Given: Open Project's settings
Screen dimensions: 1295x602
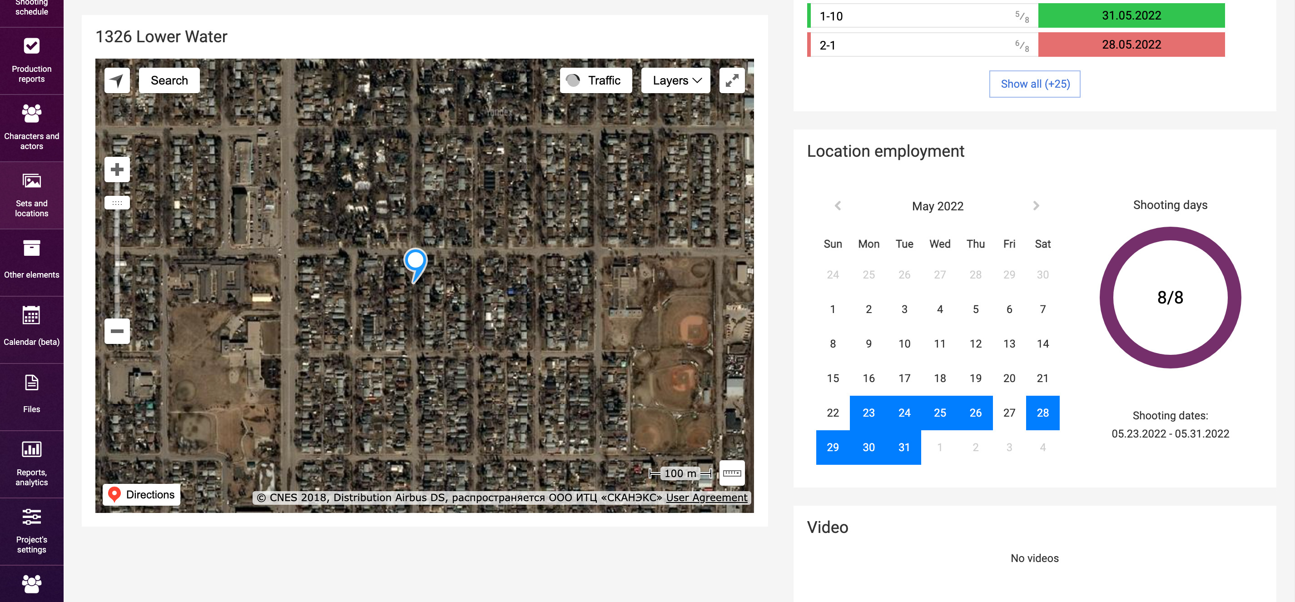Looking at the screenshot, I should (32, 532).
